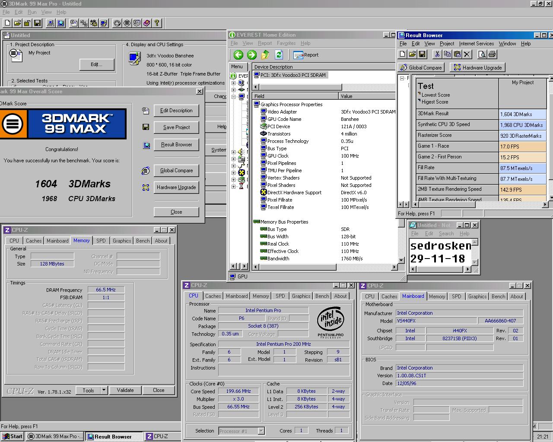The image size is (553, 442).
Task: Collapse root node in Result Browser tree
Action: click(x=402, y=78)
